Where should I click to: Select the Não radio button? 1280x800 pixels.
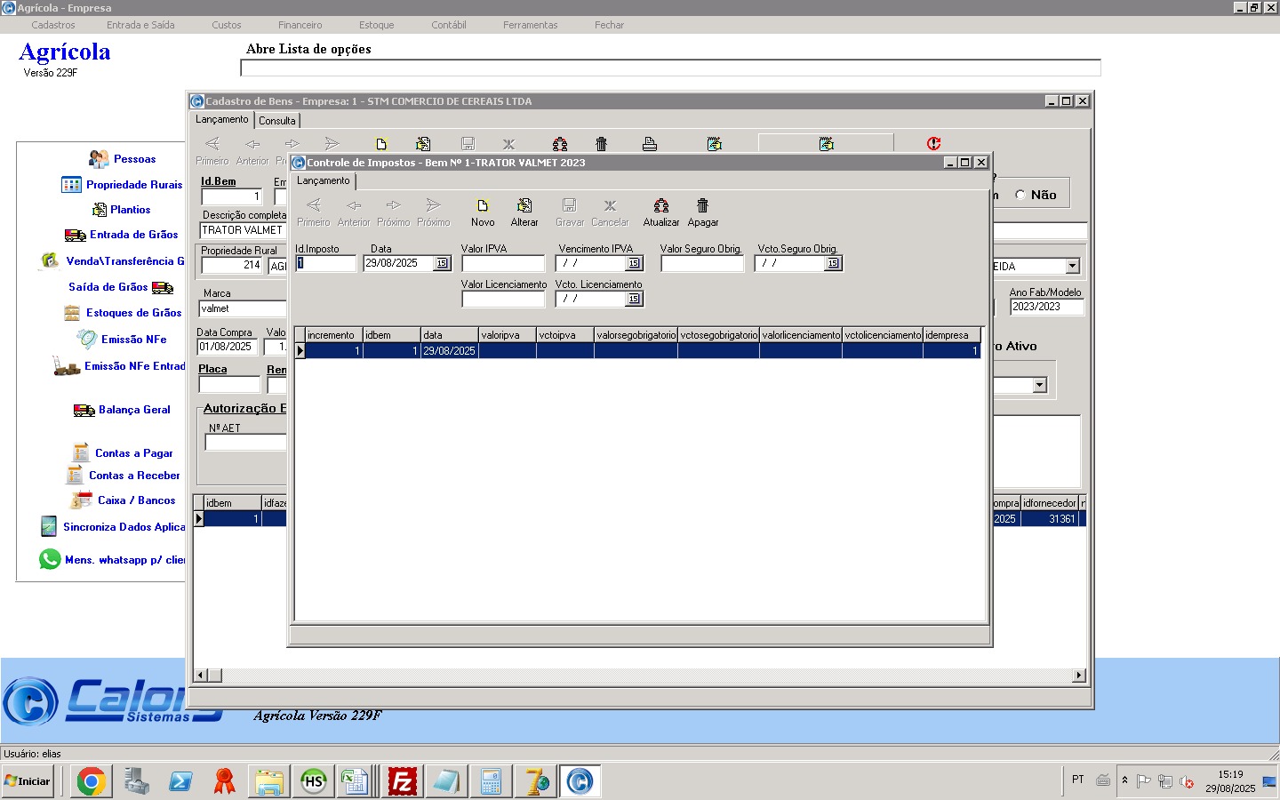click(1020, 195)
